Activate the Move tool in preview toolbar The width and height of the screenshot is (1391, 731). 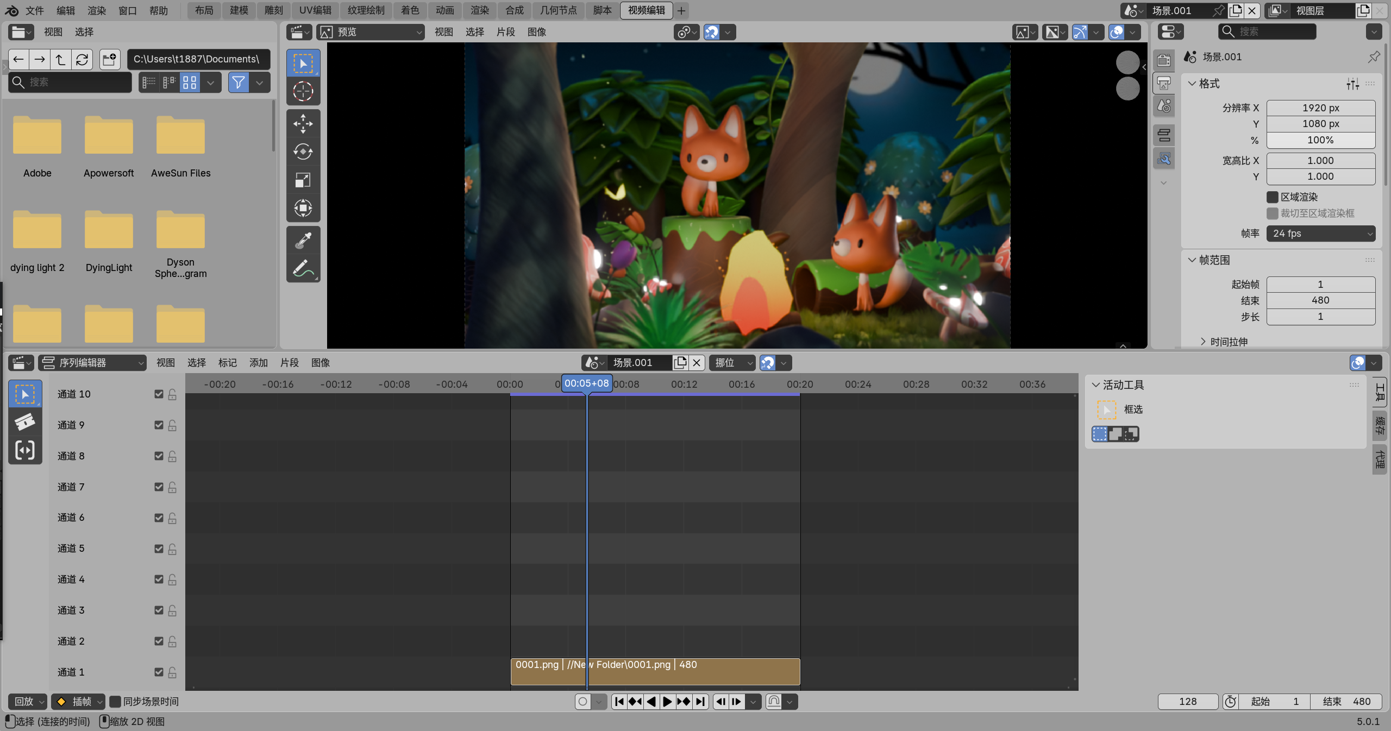tap(303, 123)
